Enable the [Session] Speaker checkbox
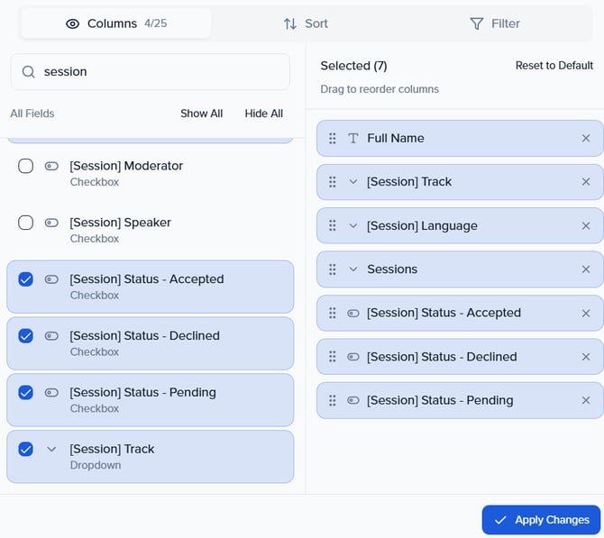Viewport: 604px width, 538px height. click(x=26, y=223)
